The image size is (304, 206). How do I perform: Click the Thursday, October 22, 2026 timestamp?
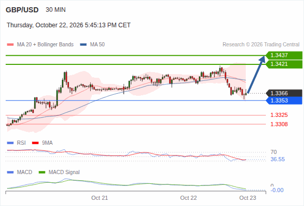click(69, 25)
